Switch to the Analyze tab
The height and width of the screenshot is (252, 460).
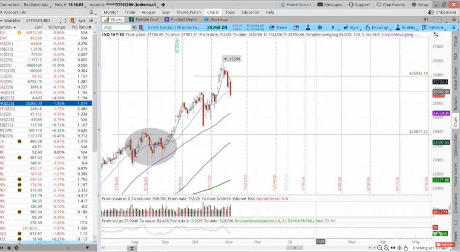click(149, 12)
